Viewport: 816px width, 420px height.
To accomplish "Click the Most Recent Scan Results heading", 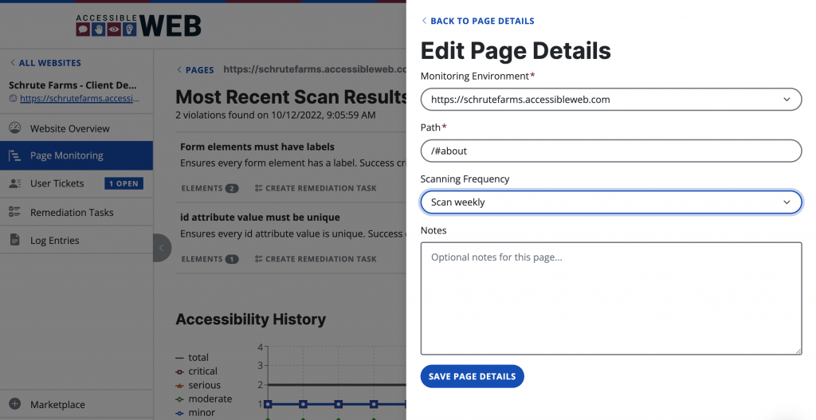I will pos(291,96).
